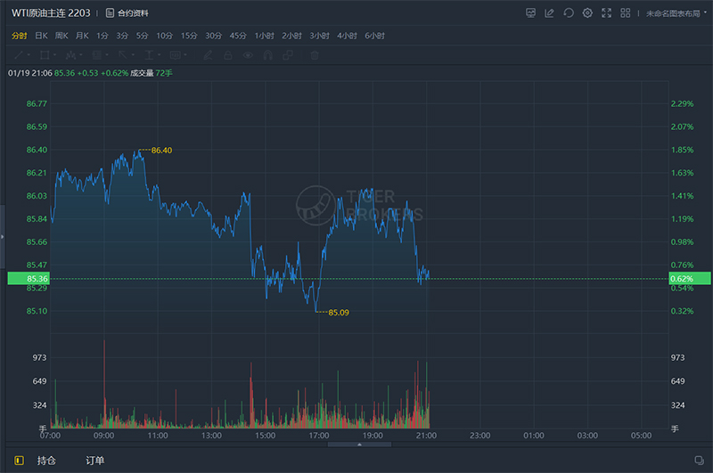Toggle drawings visibility with eye icon

(x=248, y=55)
